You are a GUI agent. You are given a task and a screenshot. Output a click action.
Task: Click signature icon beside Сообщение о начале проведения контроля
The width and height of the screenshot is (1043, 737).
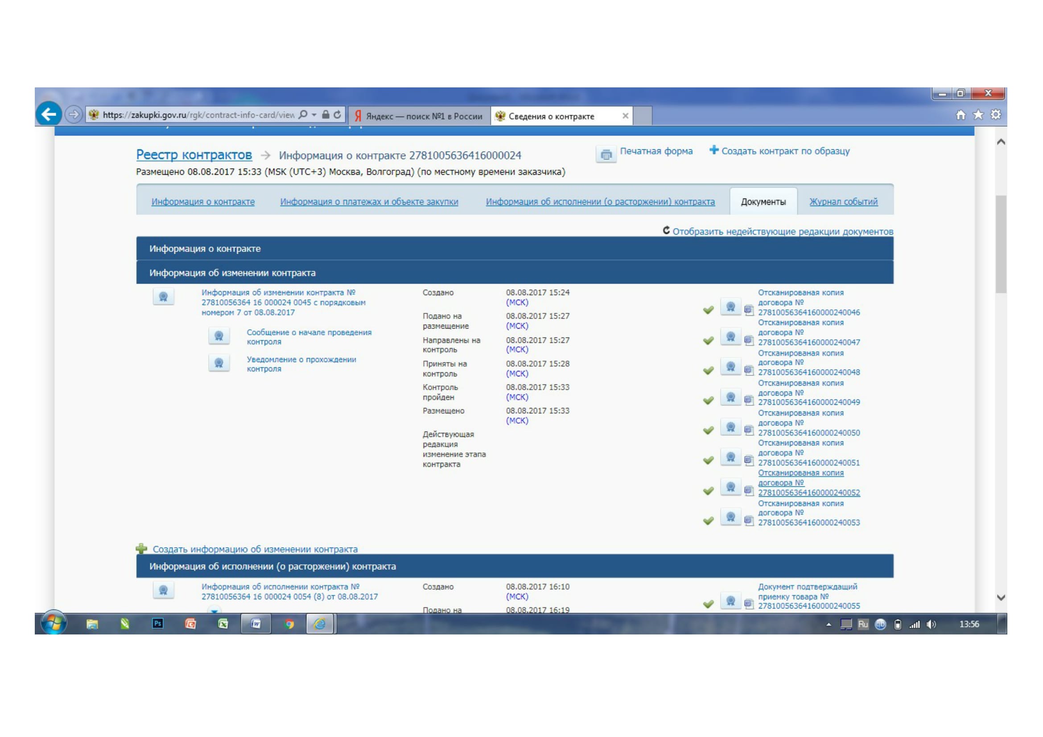pyautogui.click(x=218, y=337)
